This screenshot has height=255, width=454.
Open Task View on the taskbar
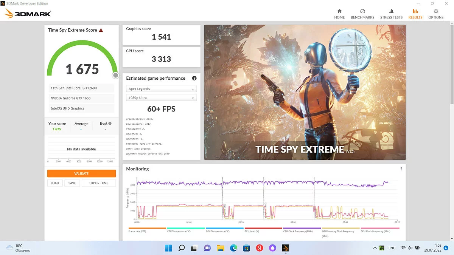pos(194,248)
